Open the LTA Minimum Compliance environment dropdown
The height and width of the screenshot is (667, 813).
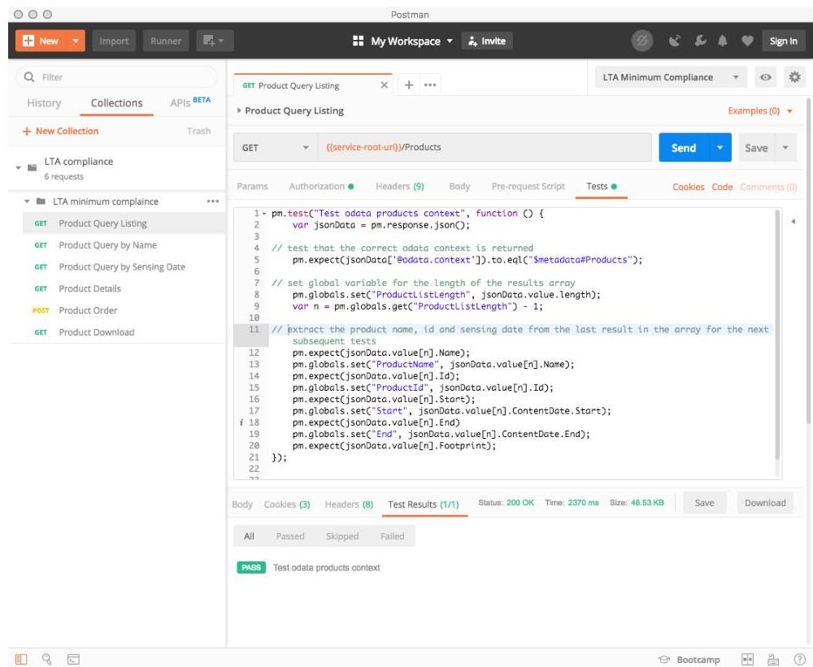pos(671,77)
